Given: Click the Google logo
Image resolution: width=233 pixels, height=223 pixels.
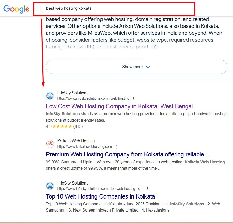Looking at the screenshot, I should click(x=16, y=9).
